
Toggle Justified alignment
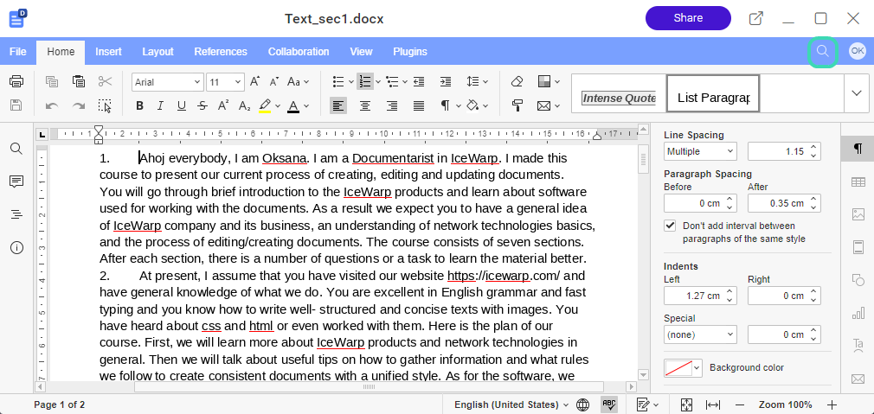coord(419,105)
